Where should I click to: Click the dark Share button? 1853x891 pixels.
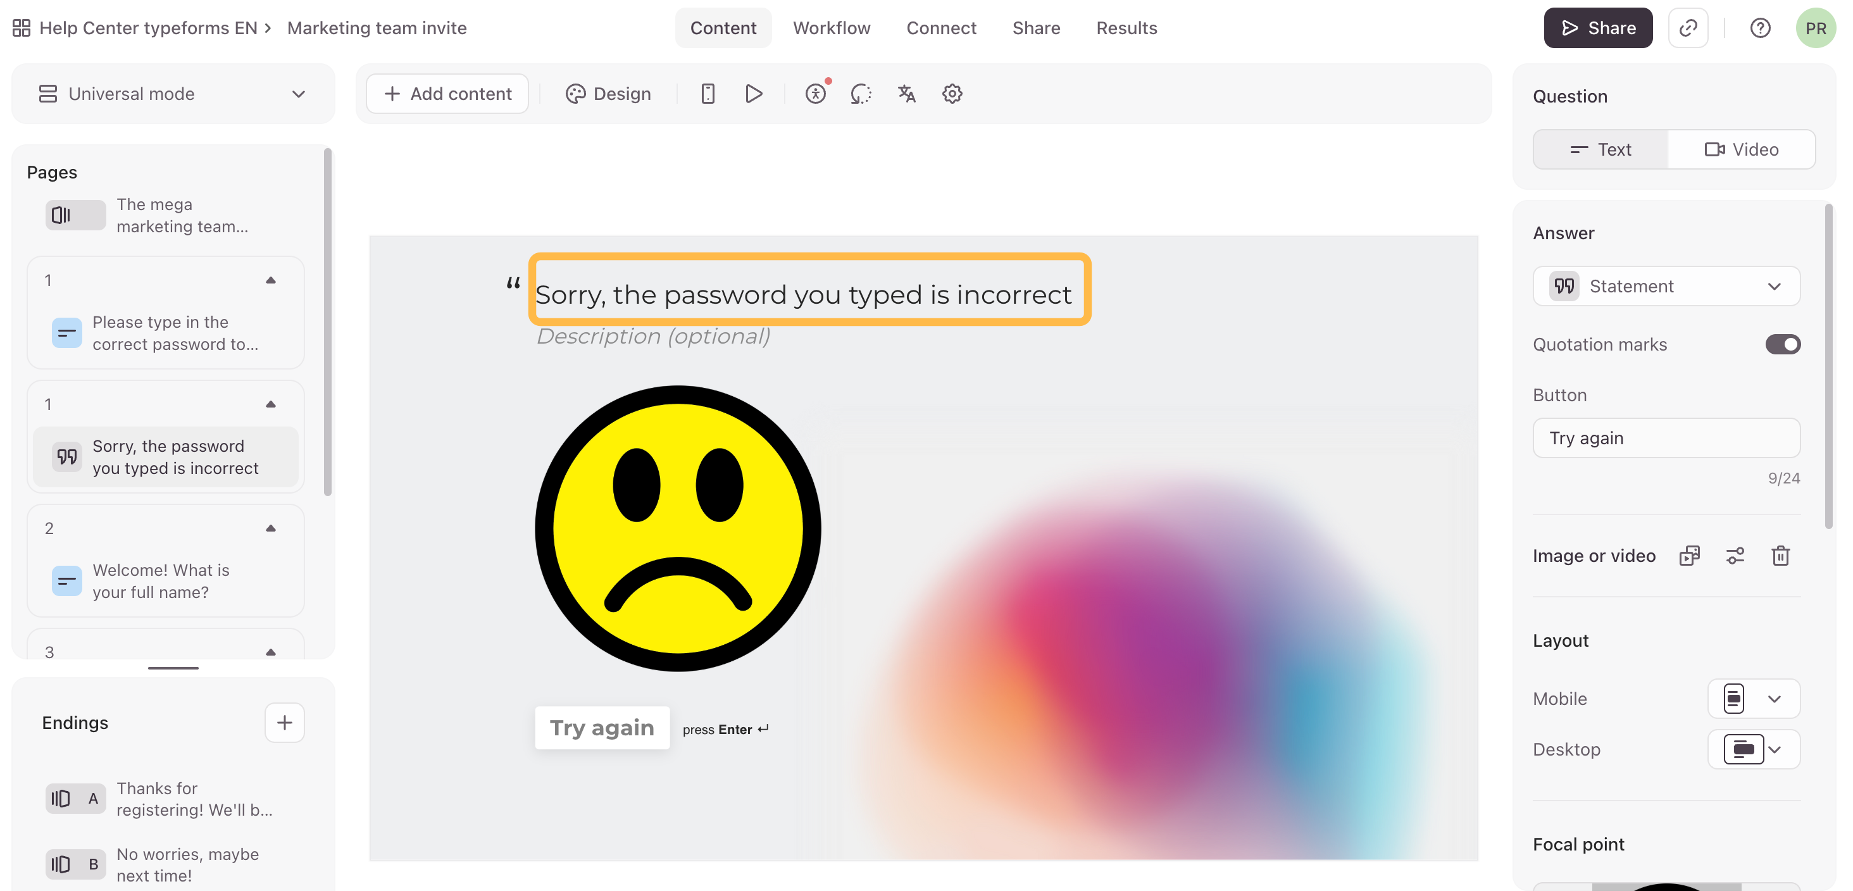click(1597, 28)
